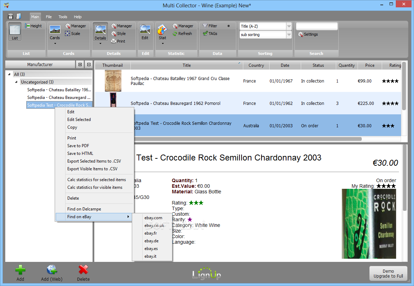Switch to List view

(x=15, y=32)
